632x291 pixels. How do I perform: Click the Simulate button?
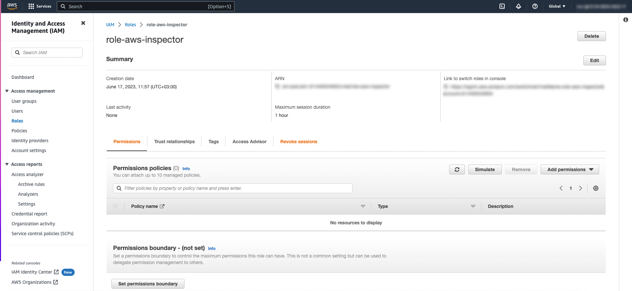(485, 169)
